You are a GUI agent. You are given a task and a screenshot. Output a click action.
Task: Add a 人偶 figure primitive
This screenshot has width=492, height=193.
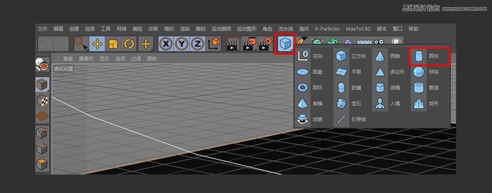pos(387,103)
